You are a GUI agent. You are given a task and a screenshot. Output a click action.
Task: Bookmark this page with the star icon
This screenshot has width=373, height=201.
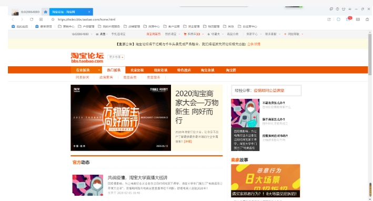tap(53, 19)
